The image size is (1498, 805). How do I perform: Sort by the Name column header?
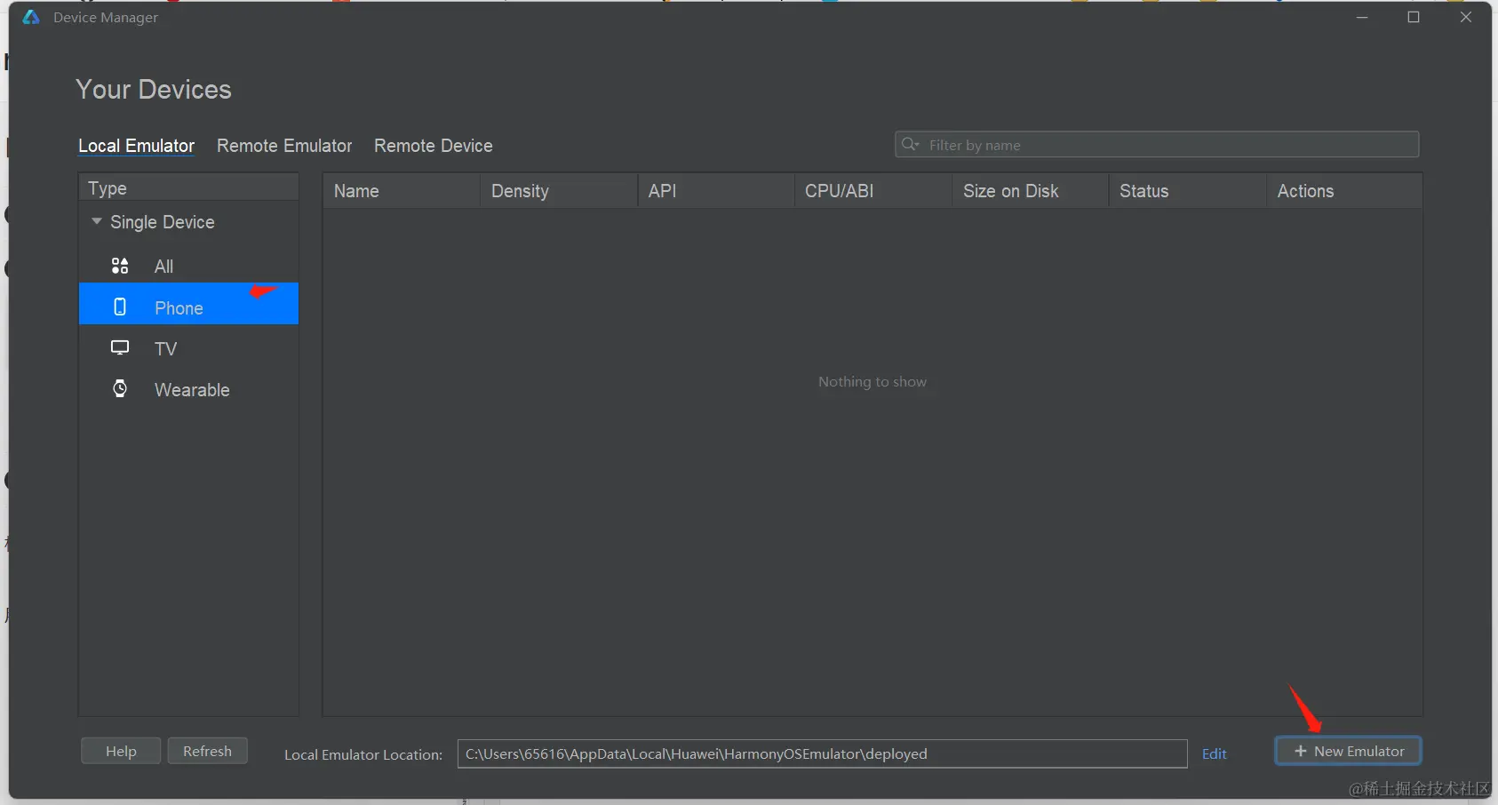(x=402, y=191)
